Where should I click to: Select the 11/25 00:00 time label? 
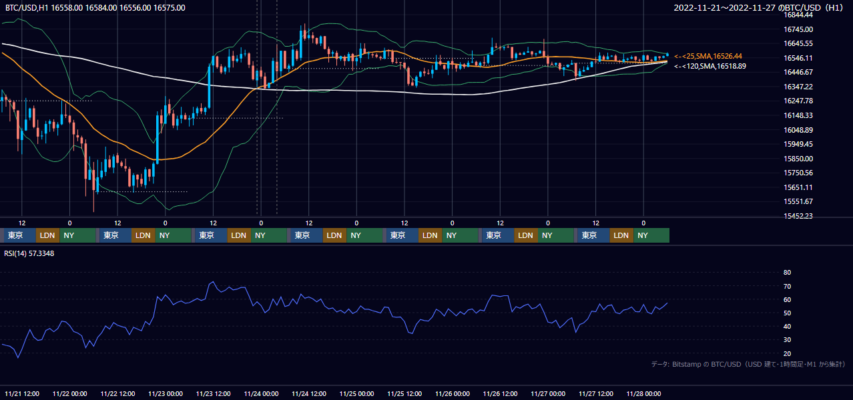357,393
